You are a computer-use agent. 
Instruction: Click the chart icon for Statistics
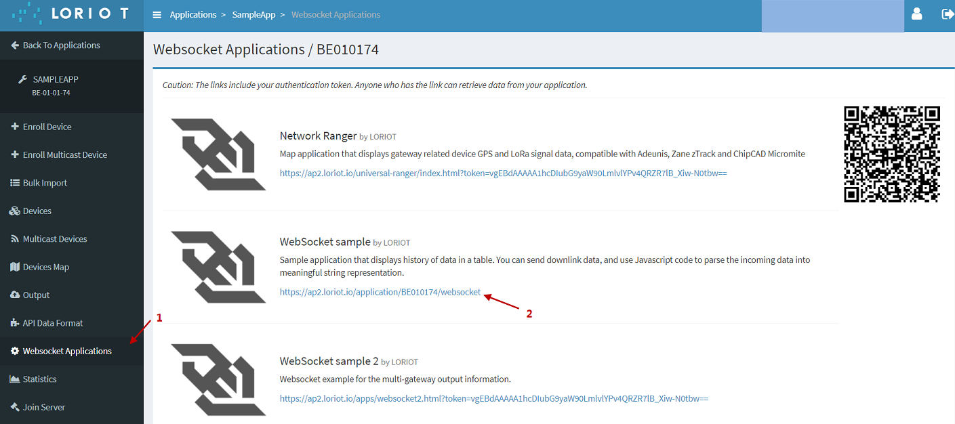point(15,379)
